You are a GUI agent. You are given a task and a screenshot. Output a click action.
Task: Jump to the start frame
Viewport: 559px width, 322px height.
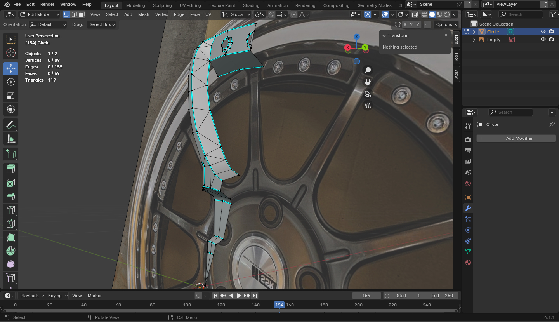coord(215,296)
